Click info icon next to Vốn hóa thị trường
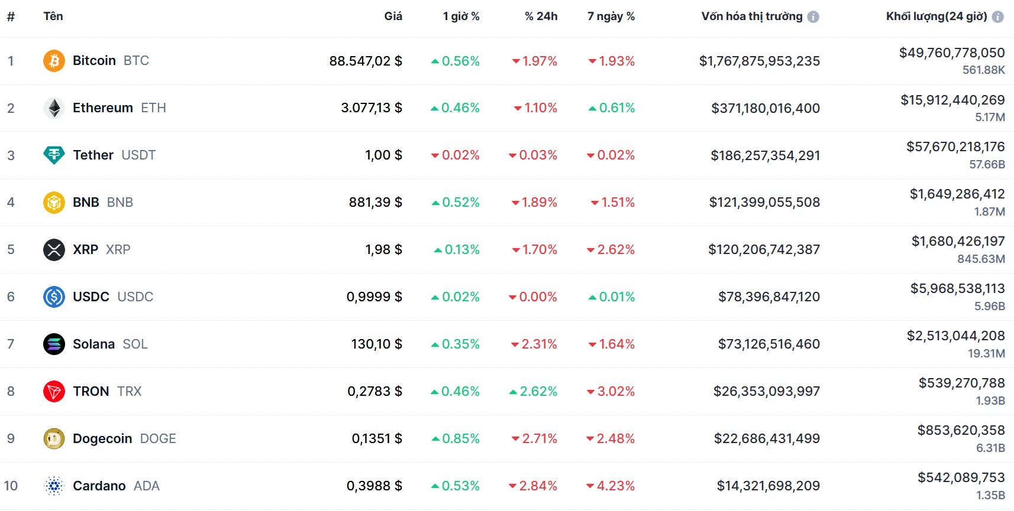Image resolution: width=1014 pixels, height=511 pixels. [x=813, y=17]
